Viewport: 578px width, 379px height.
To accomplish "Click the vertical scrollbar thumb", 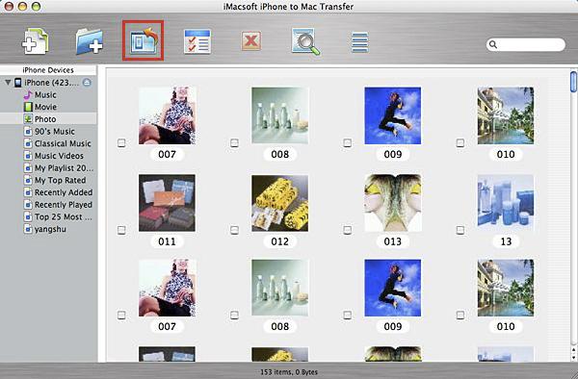I will [573, 82].
